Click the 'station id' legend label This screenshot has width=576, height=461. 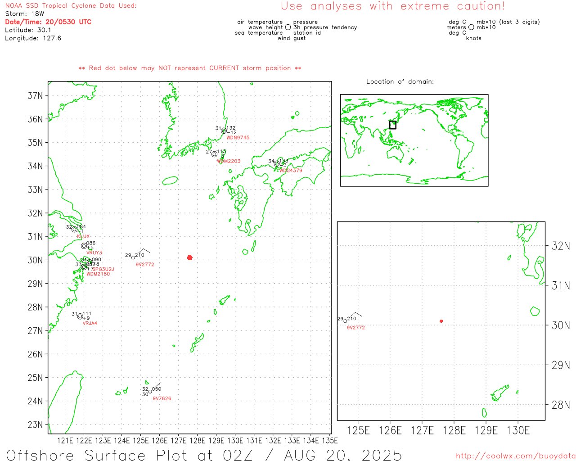click(307, 33)
